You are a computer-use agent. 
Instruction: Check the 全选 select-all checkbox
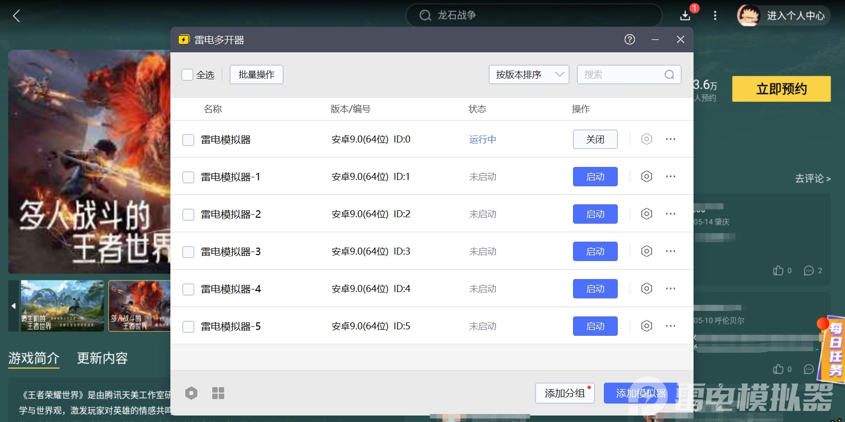187,75
